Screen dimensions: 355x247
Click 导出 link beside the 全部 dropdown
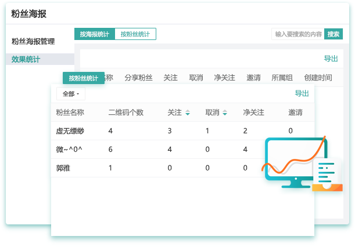302,93
